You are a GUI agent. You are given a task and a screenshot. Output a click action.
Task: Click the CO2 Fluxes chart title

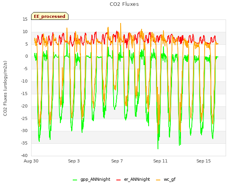click(x=124, y=4)
